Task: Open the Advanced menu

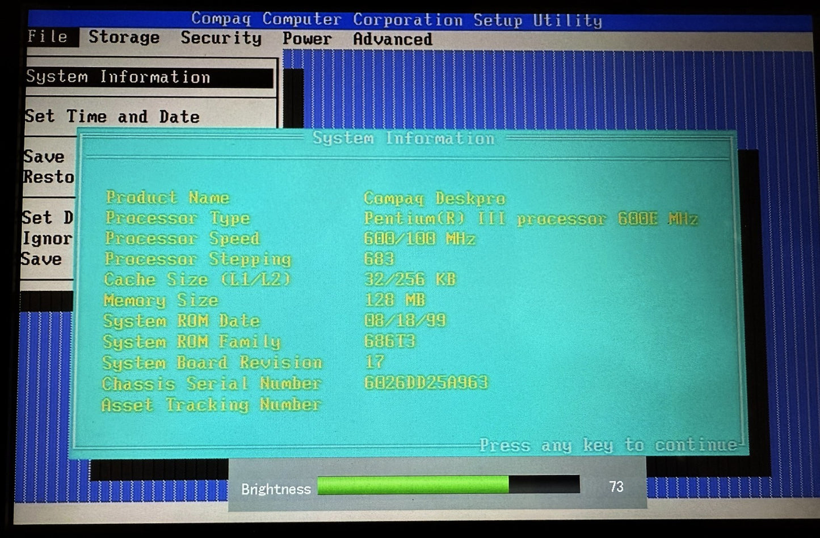Action: point(392,39)
